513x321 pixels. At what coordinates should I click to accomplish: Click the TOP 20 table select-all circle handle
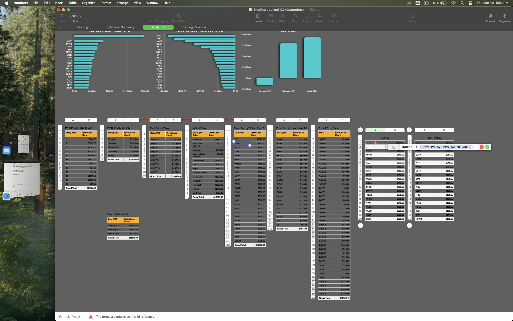[x=360, y=130]
